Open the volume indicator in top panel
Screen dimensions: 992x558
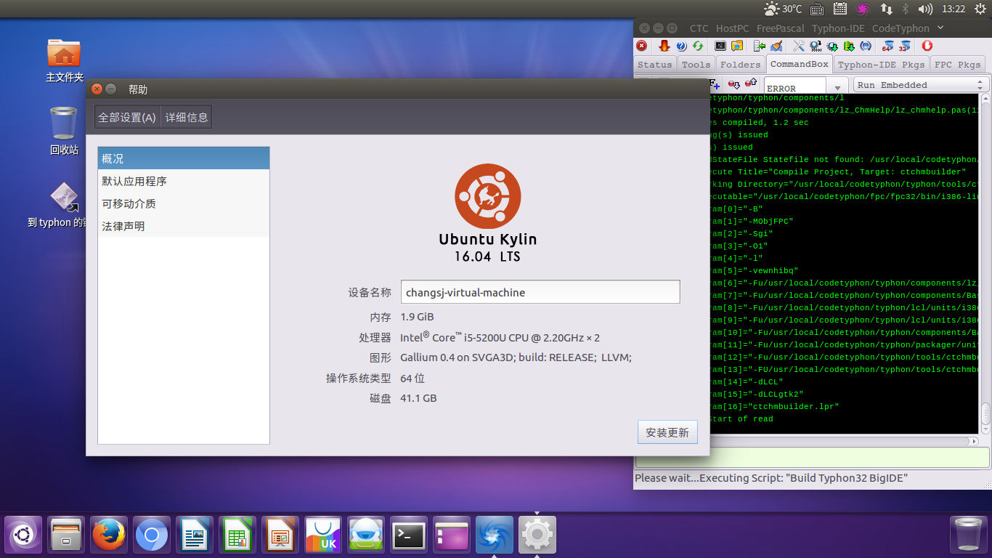coord(925,9)
